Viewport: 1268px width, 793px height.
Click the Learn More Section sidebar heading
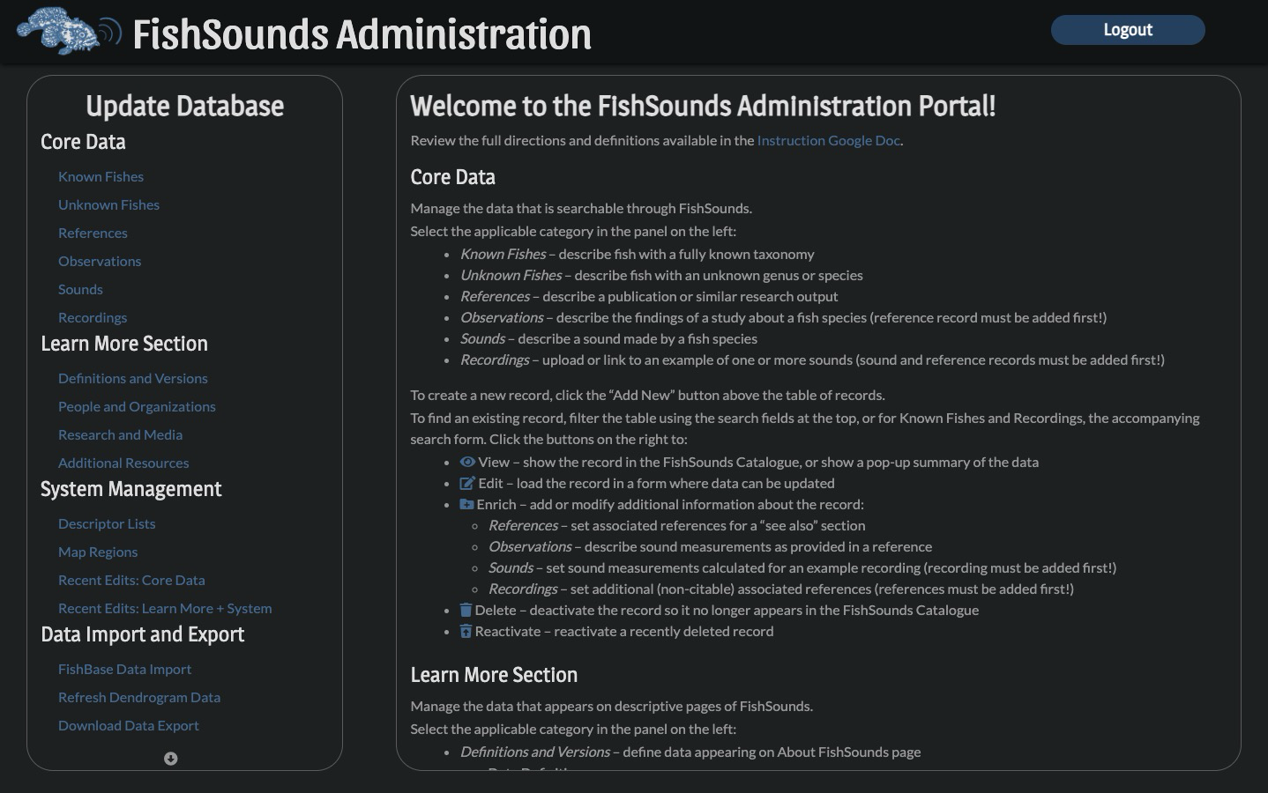(124, 344)
